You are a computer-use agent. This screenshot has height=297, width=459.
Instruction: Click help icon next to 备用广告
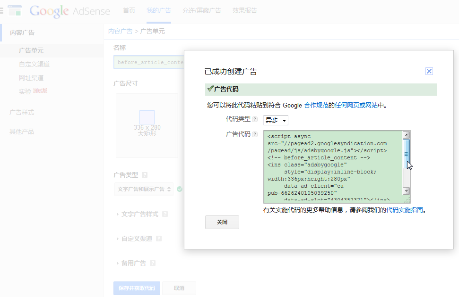coord(153,263)
